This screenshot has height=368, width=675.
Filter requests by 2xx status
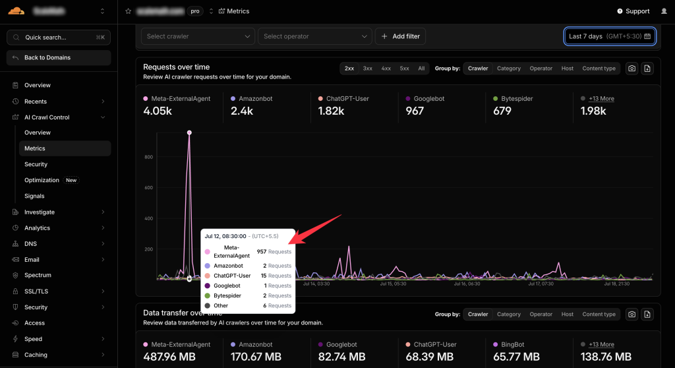click(x=349, y=69)
